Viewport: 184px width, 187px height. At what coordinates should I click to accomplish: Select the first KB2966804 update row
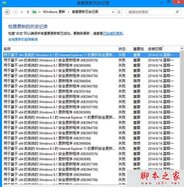click(x=91, y=81)
